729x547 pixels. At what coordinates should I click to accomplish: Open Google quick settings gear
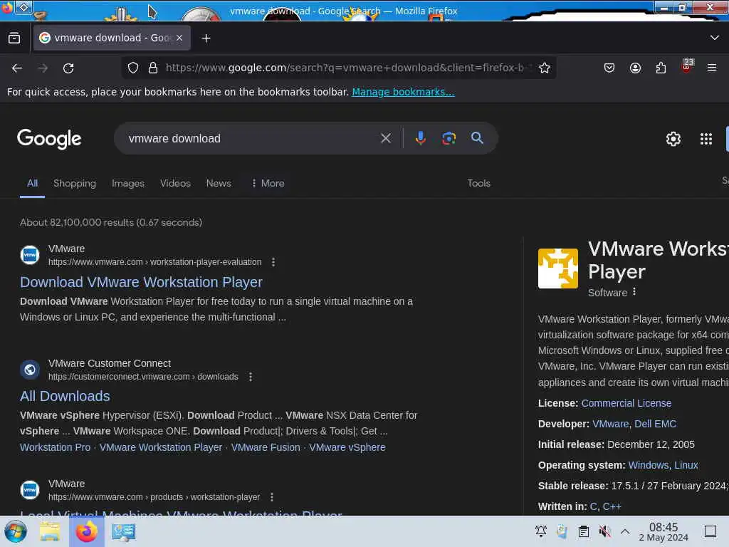point(673,139)
